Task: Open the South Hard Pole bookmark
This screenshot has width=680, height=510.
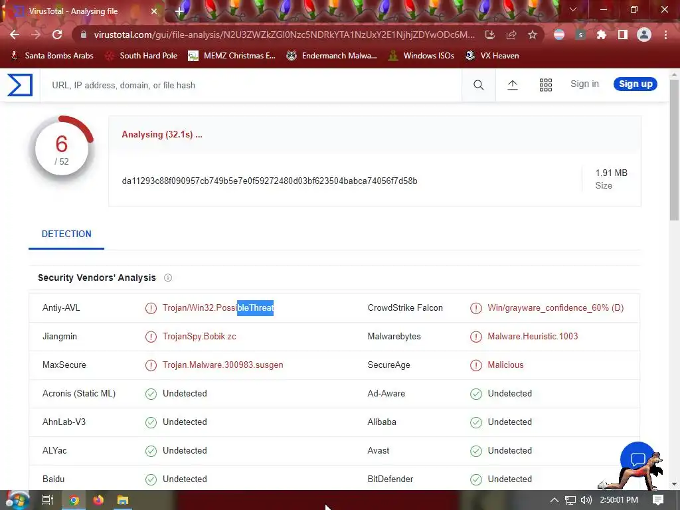Action: click(x=141, y=56)
